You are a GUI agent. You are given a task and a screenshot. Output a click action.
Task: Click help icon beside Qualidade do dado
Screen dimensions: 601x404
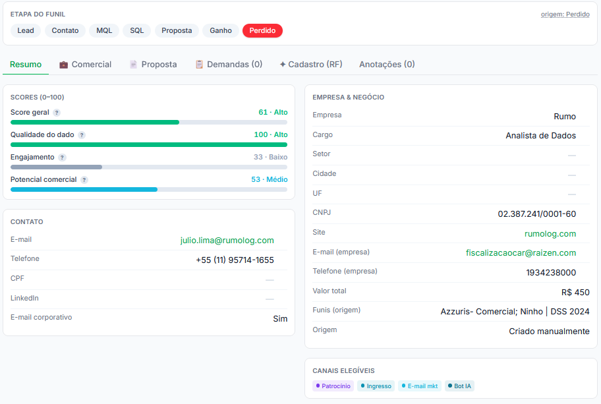[82, 135]
